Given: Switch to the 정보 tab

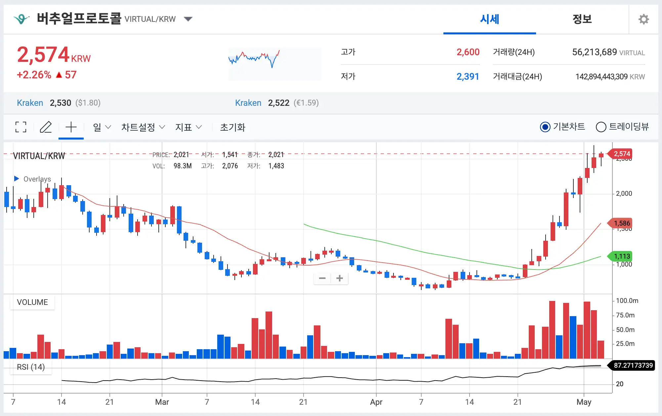Looking at the screenshot, I should [x=582, y=19].
